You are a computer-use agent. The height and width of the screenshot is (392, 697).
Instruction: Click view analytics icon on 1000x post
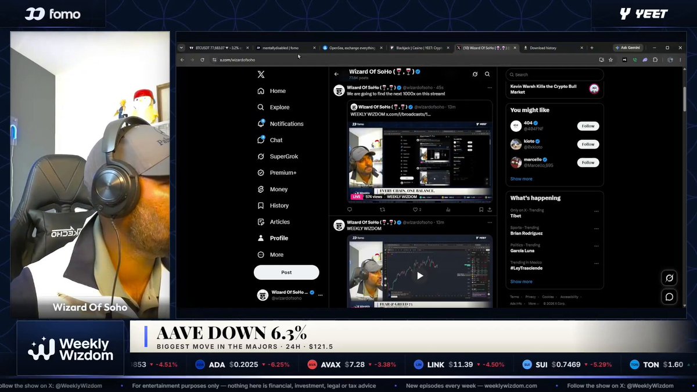448,210
